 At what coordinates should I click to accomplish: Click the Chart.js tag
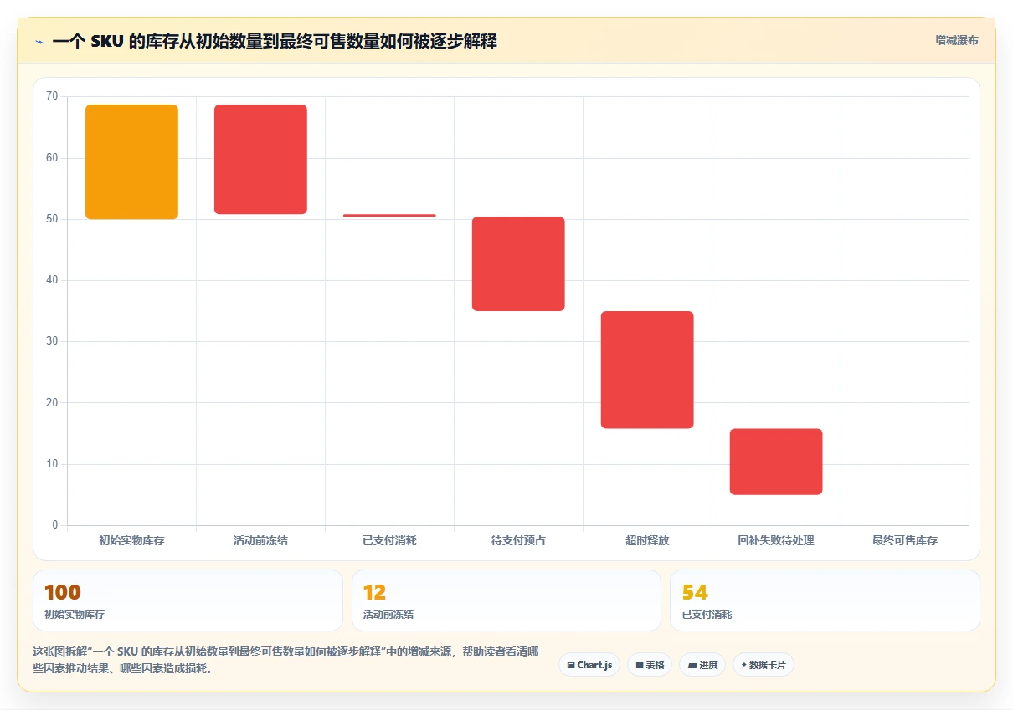[x=589, y=665]
